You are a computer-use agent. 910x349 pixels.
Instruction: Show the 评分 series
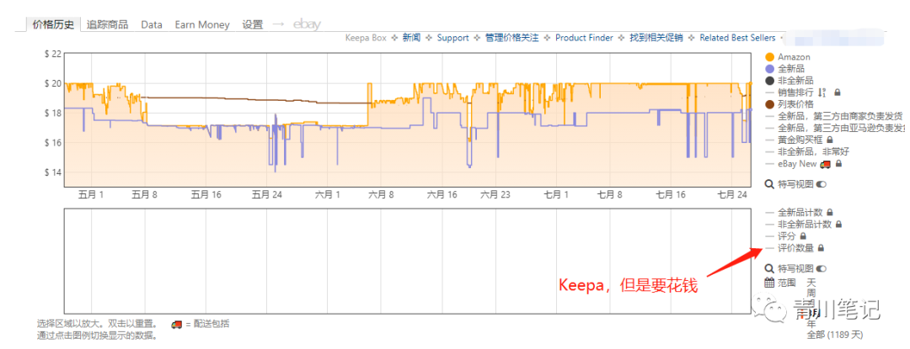coord(788,236)
